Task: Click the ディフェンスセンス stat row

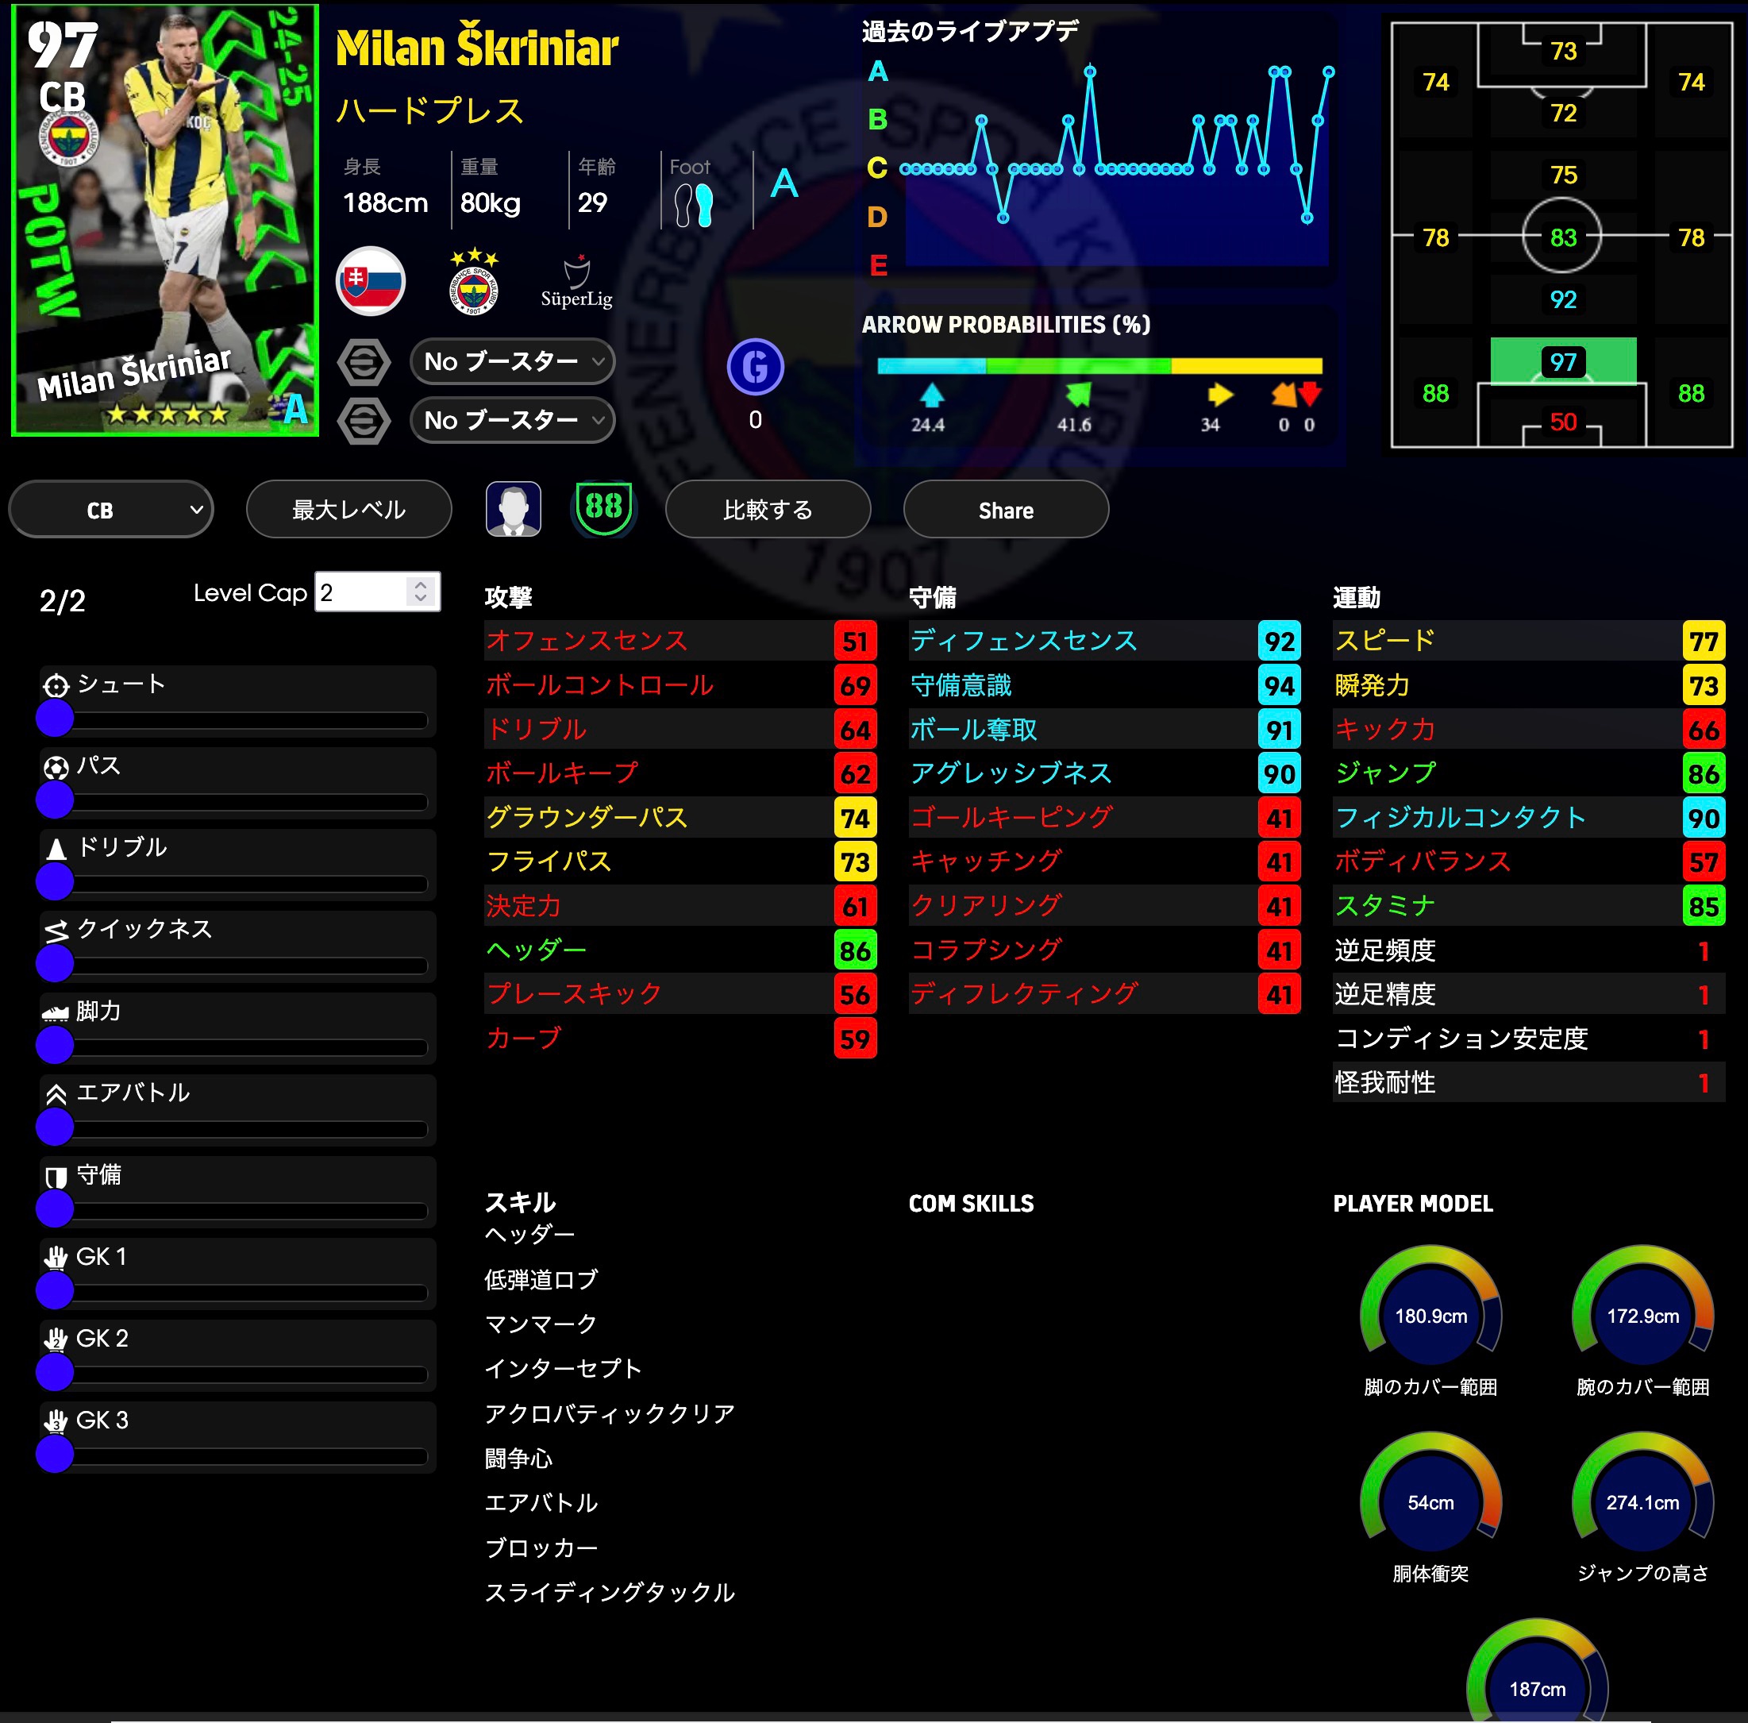Action: point(1105,641)
